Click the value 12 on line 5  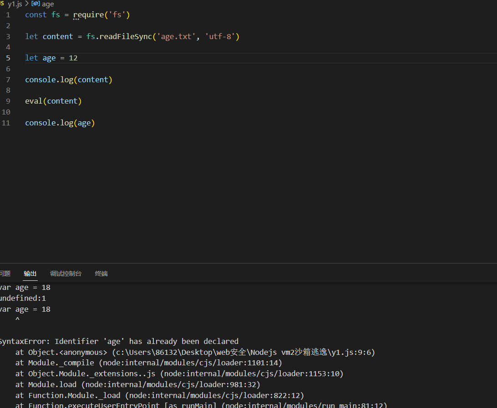click(x=73, y=58)
